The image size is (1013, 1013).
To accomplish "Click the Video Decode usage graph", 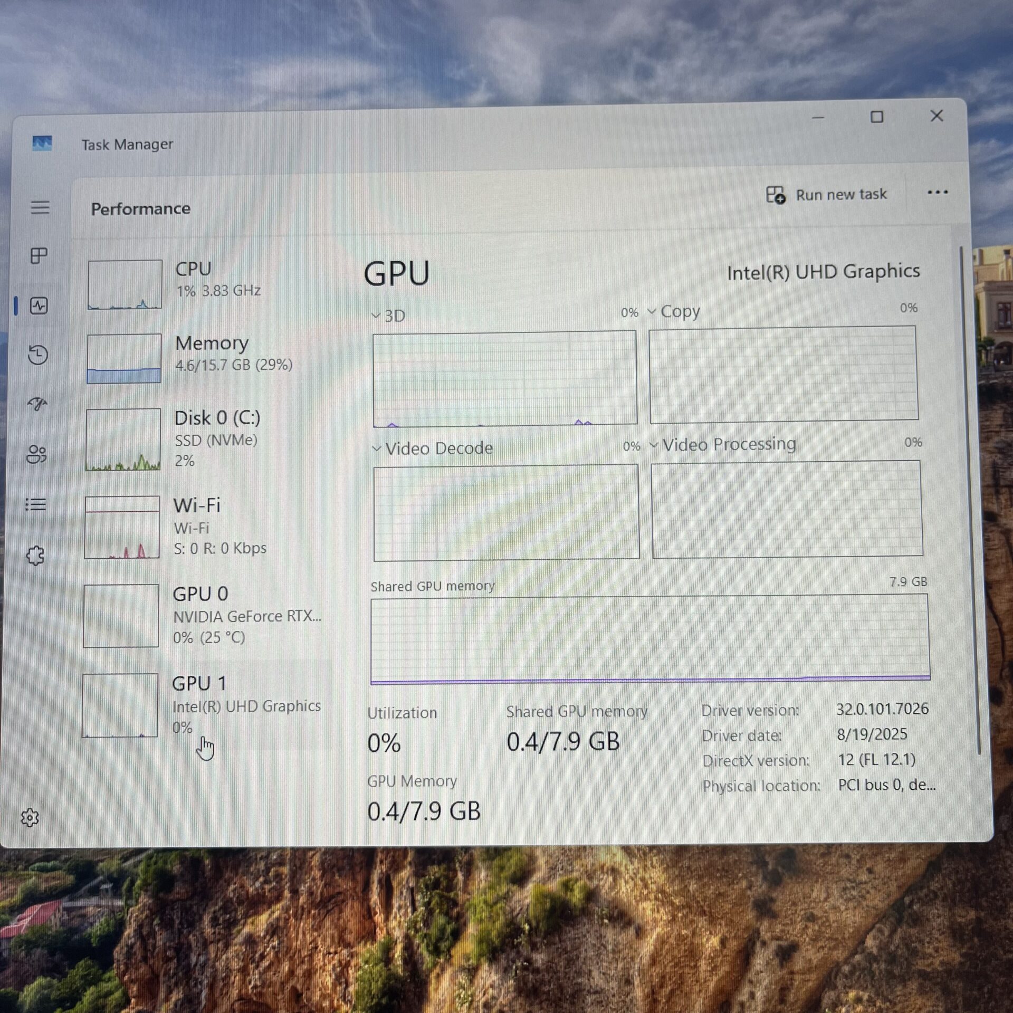I will click(506, 513).
